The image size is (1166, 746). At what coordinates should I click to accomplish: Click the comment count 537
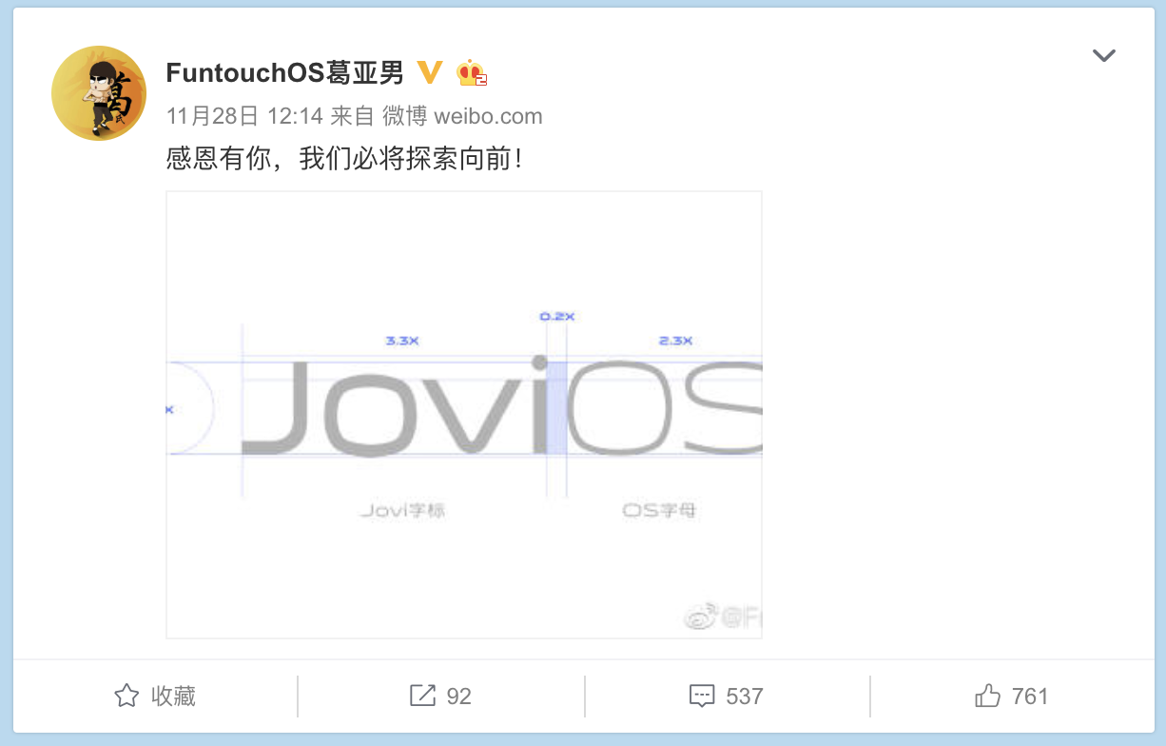(x=745, y=697)
